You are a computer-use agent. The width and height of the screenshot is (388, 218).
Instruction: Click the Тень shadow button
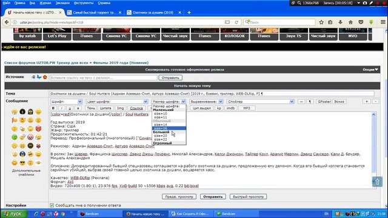pyautogui.click(x=90, y=108)
